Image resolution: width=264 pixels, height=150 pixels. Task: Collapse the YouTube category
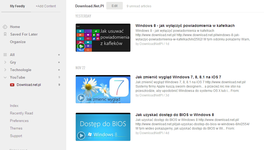pyautogui.click(x=5, y=78)
